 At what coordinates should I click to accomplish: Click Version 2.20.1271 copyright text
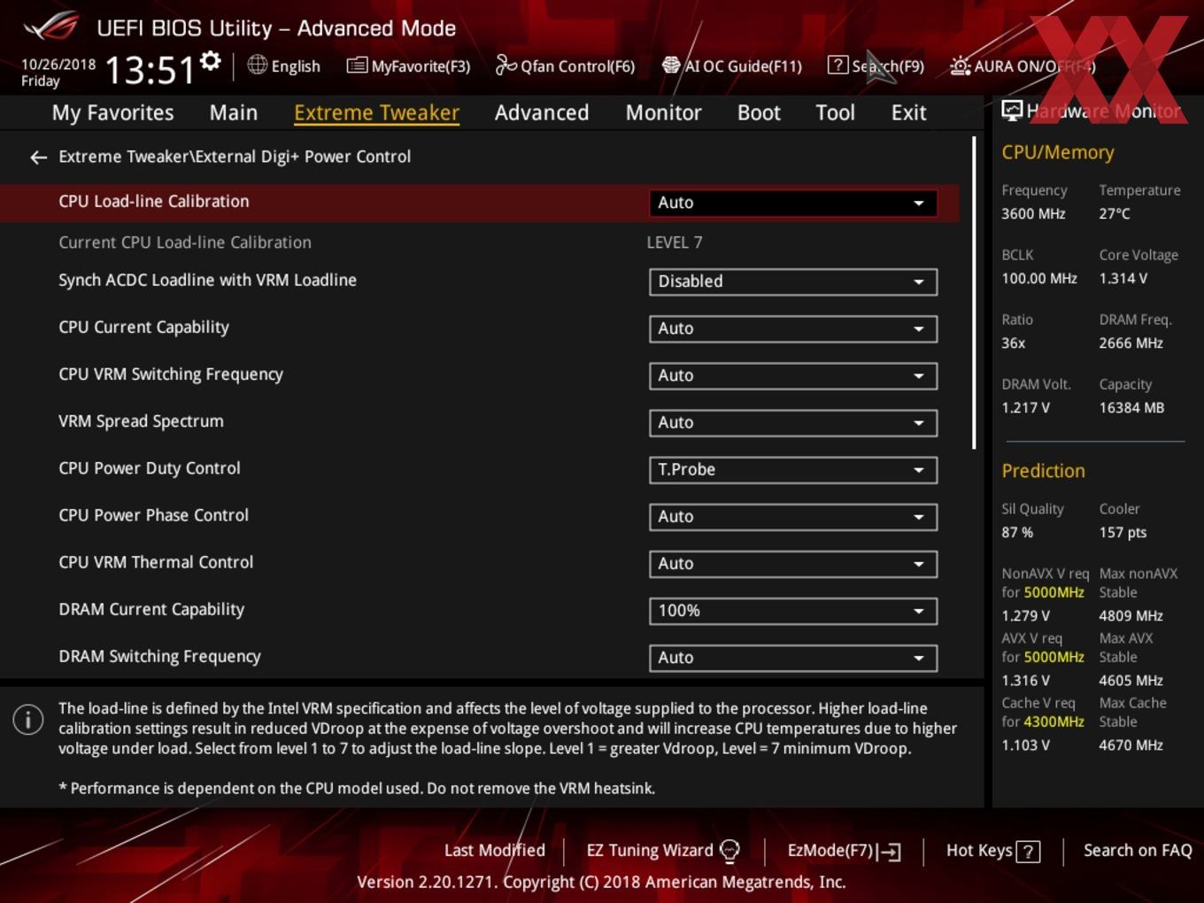tap(601, 882)
